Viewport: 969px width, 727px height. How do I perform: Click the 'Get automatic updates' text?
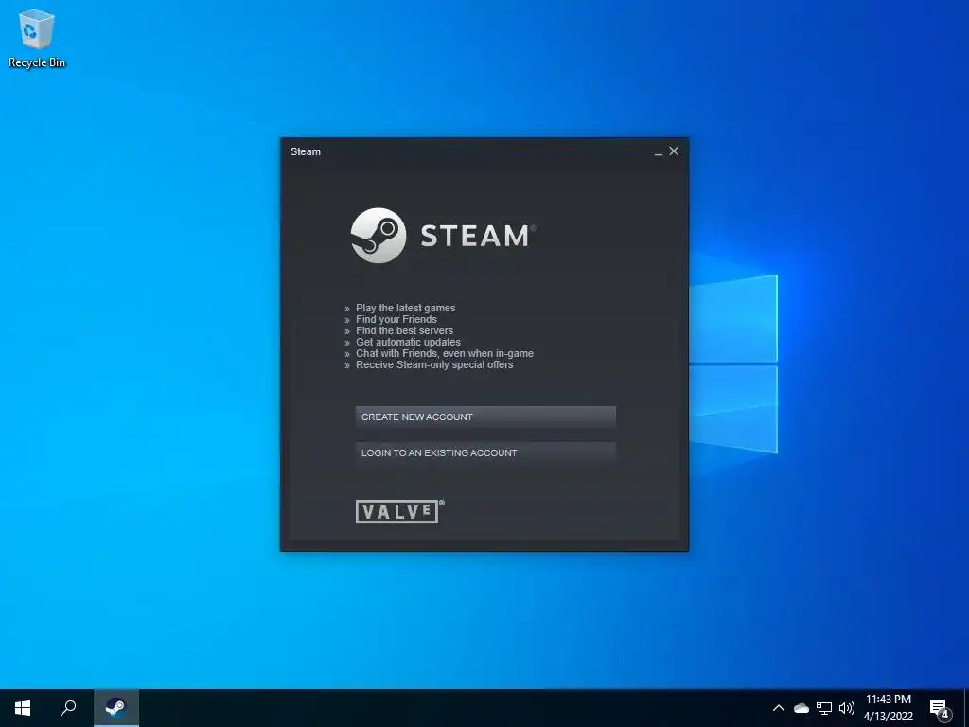click(x=408, y=342)
